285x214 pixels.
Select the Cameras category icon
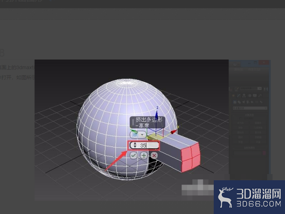pos(248,102)
